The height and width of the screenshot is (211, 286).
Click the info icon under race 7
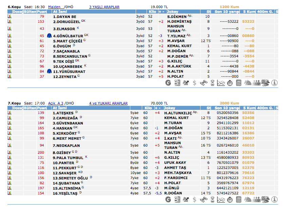point(274,199)
